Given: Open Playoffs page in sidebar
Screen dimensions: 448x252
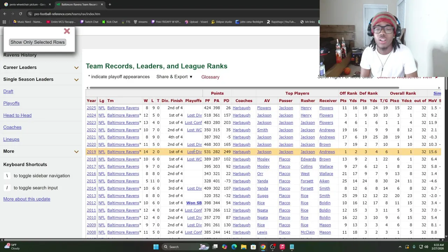Looking at the screenshot, I should pyautogui.click(x=11, y=103).
